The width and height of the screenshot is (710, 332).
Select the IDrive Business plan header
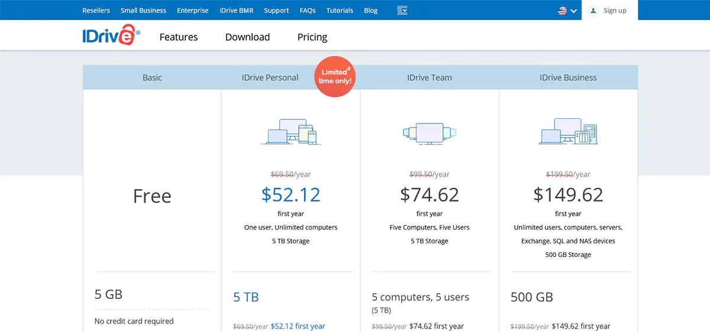click(x=568, y=77)
